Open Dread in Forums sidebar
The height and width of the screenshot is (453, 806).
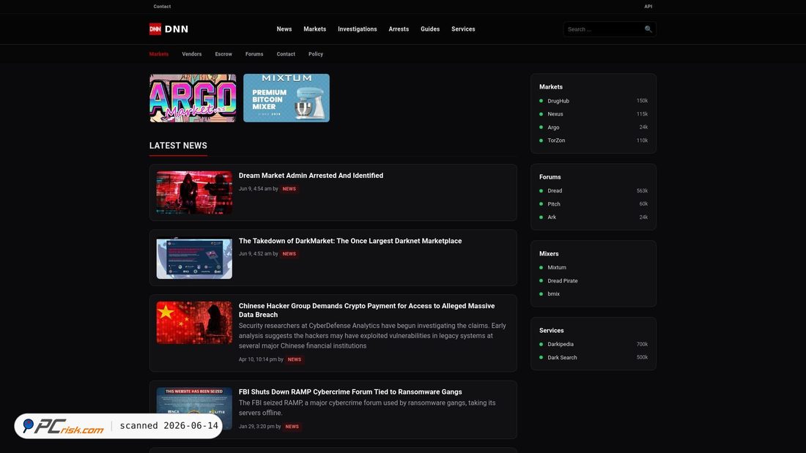click(555, 190)
